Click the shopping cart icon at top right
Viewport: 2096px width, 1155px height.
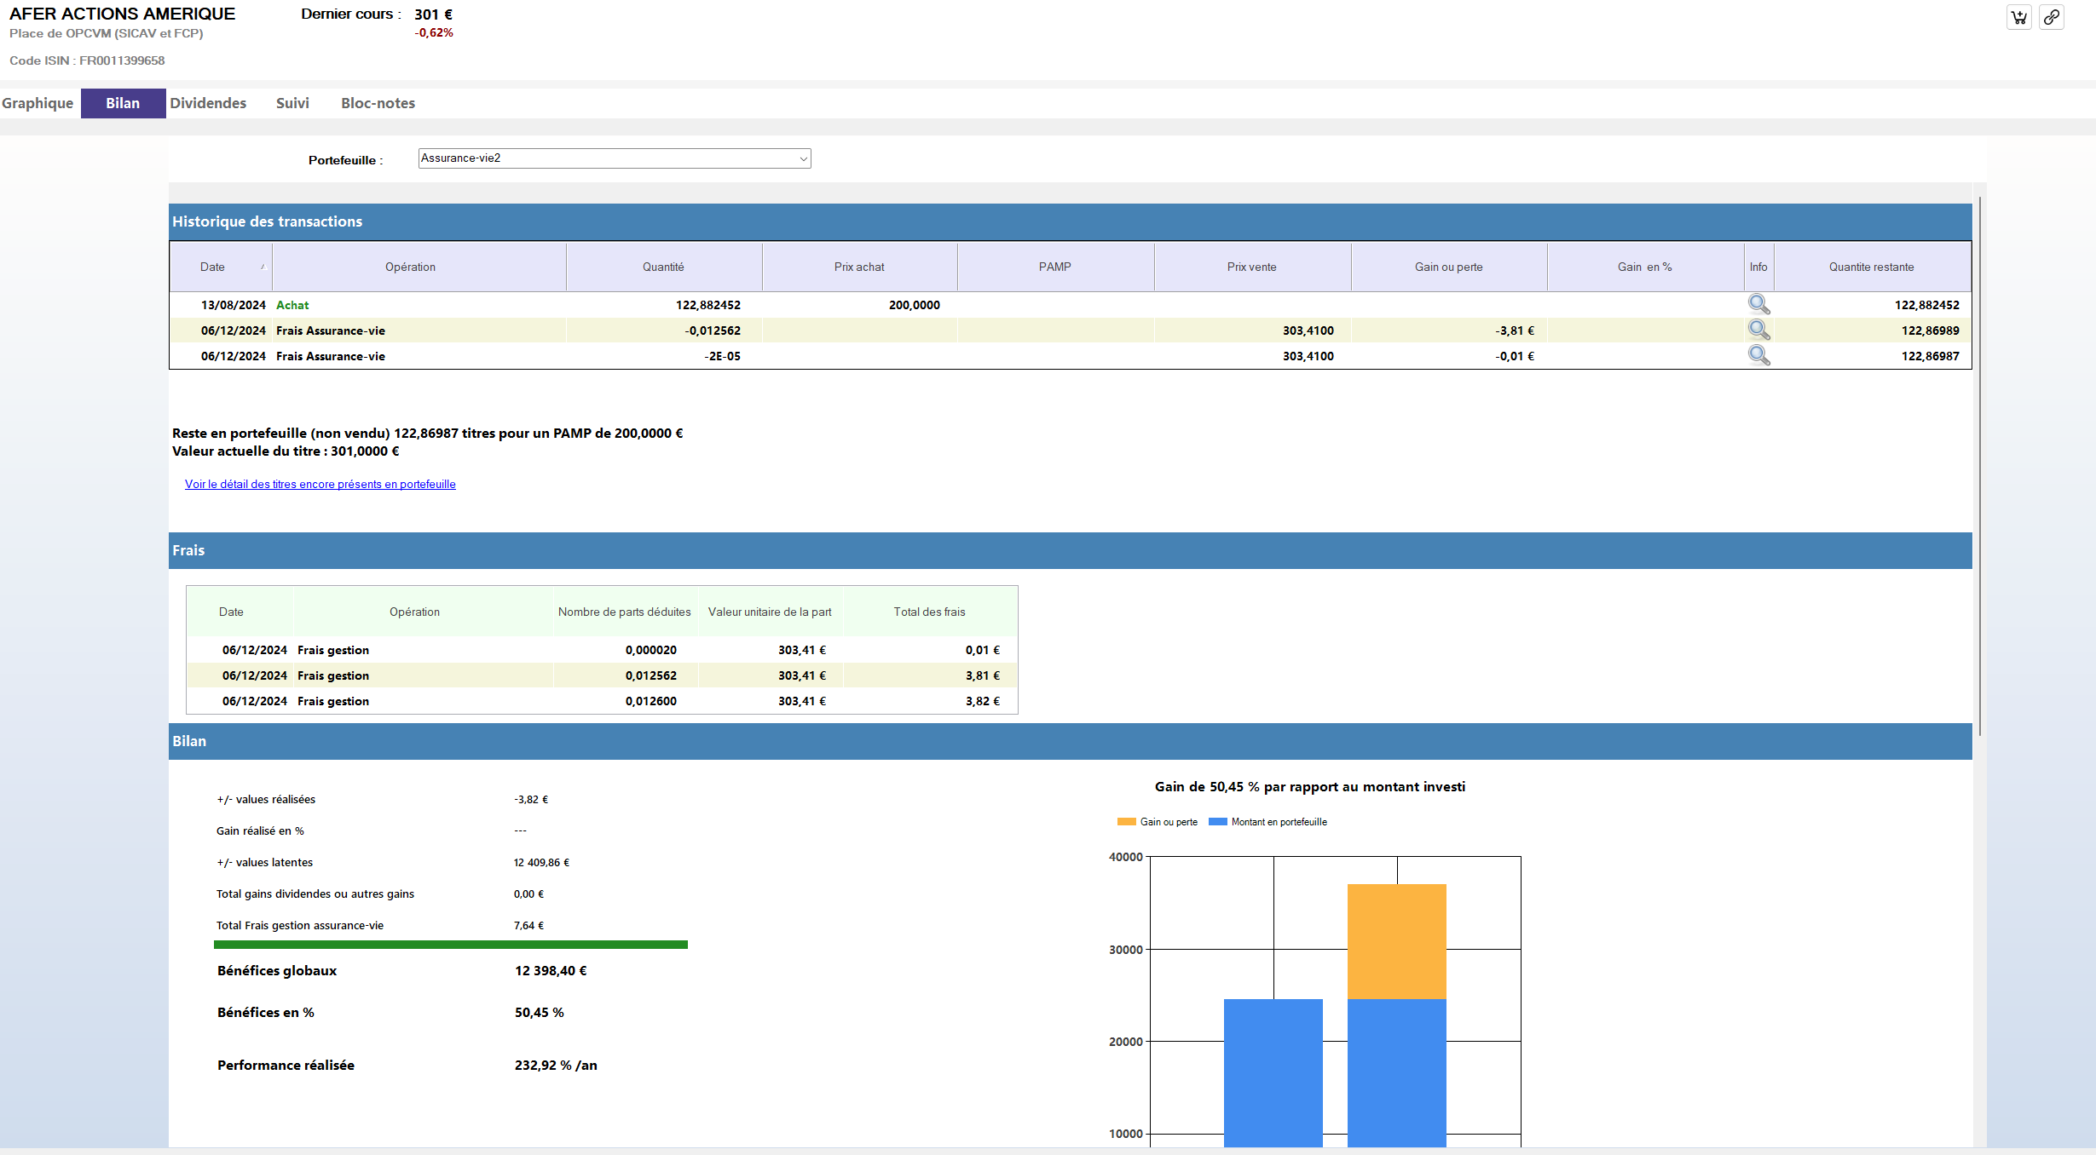coord(2019,17)
